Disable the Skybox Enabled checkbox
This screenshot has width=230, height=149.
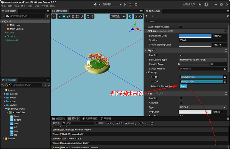pos(181,55)
